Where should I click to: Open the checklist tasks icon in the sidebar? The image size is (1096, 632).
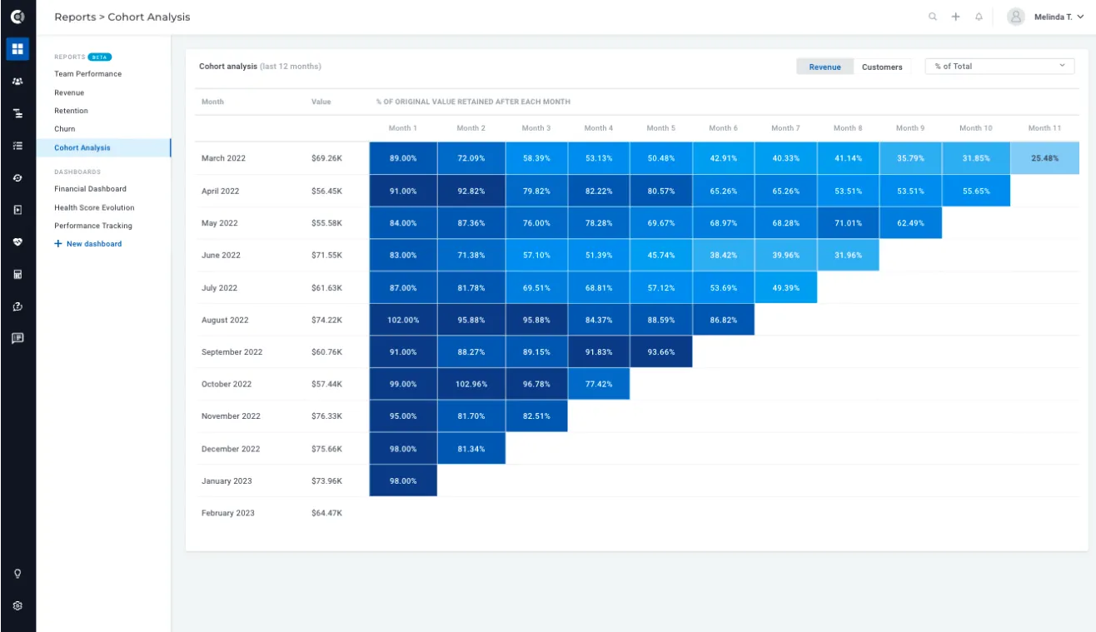(17, 145)
